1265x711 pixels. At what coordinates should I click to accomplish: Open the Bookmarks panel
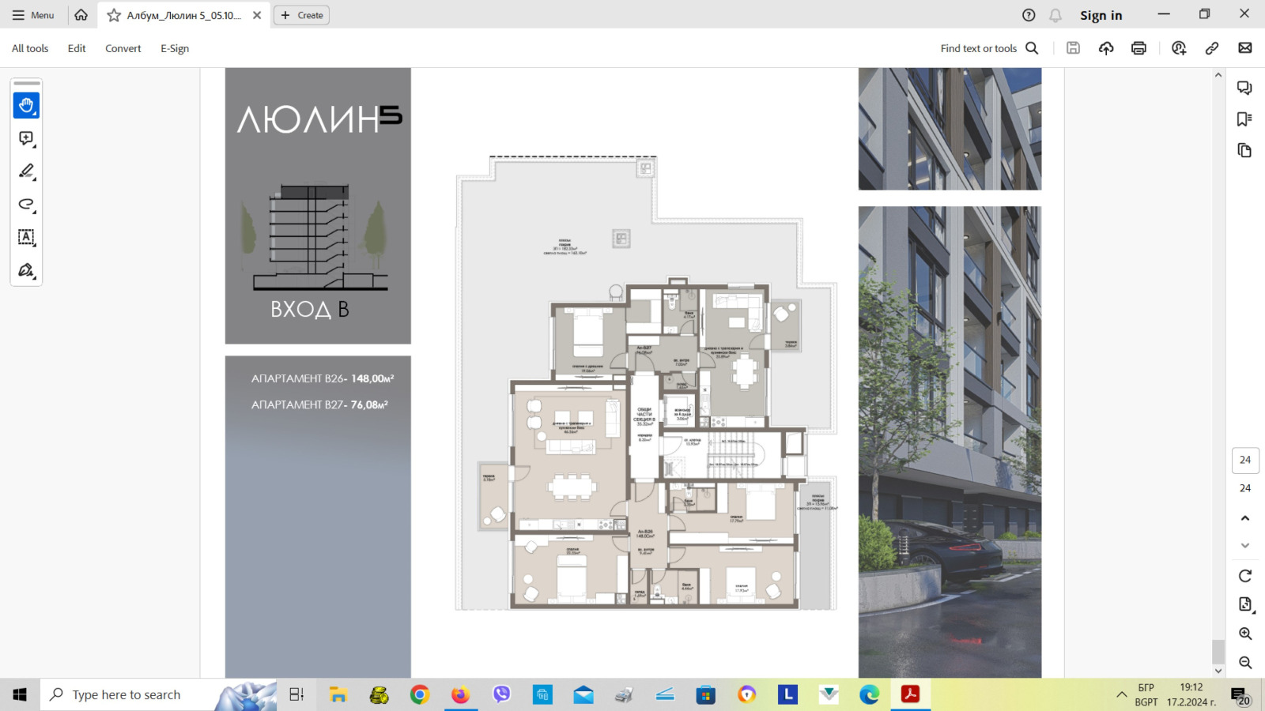1244,119
